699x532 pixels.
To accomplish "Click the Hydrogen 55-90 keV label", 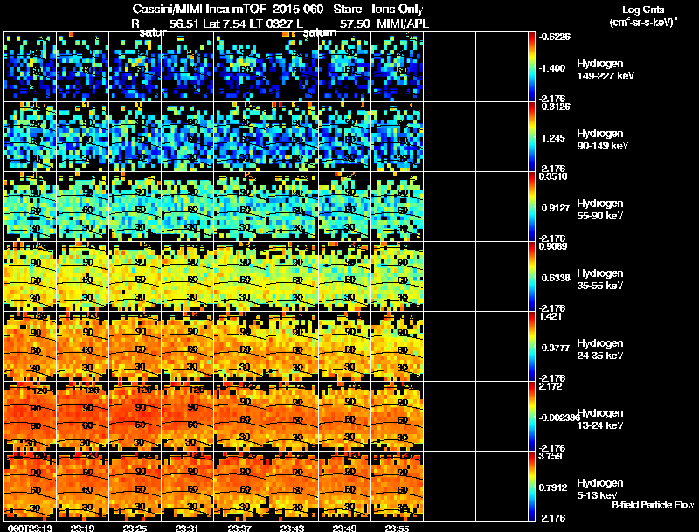I will [x=600, y=210].
